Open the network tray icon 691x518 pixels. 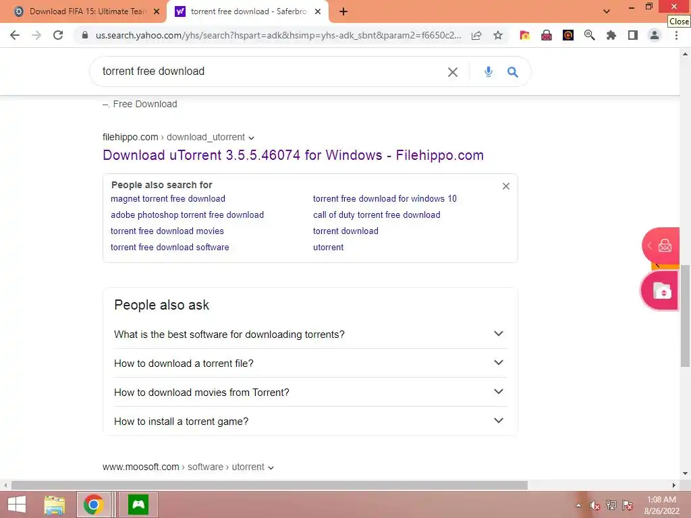611,505
